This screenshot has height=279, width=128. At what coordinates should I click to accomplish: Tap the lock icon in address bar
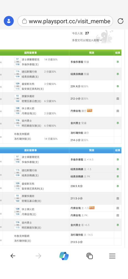pyautogui.click(x=24, y=21)
